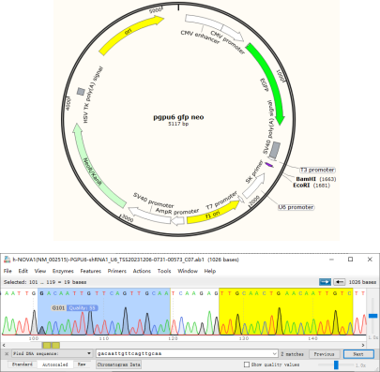Click the gray SV40 poly(A) signal box
This screenshot has height=372, width=380.
pos(275,150)
